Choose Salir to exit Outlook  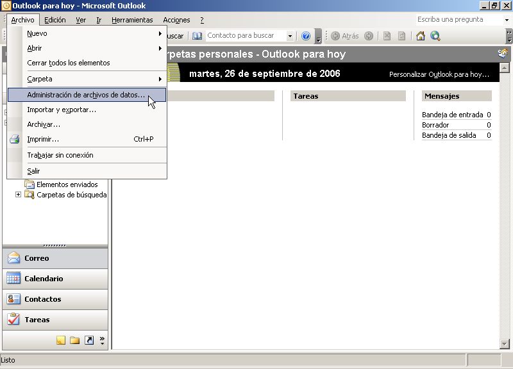[87, 171]
